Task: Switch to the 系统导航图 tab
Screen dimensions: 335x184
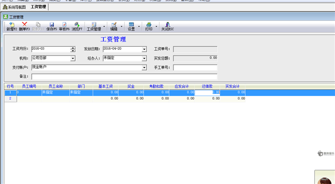Action: pyautogui.click(x=15, y=7)
